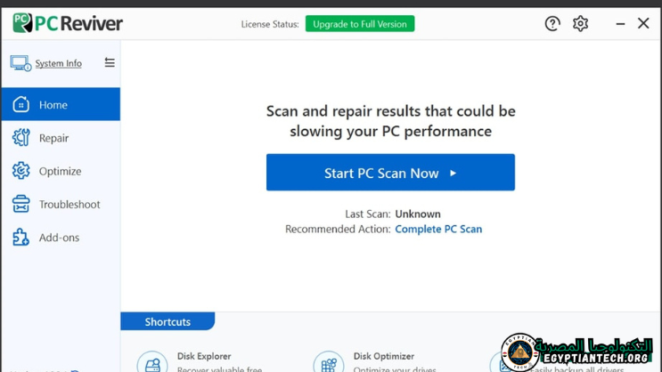662x372 pixels.
Task: Click the System Info monitor icon
Action: (20, 63)
